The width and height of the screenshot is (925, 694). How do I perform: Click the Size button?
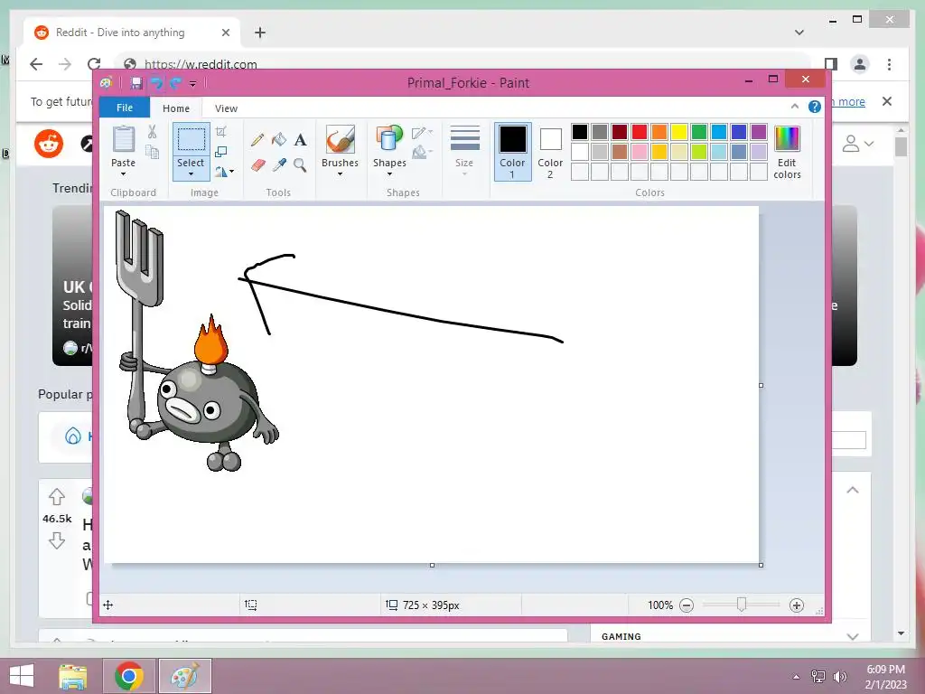pyautogui.click(x=464, y=151)
